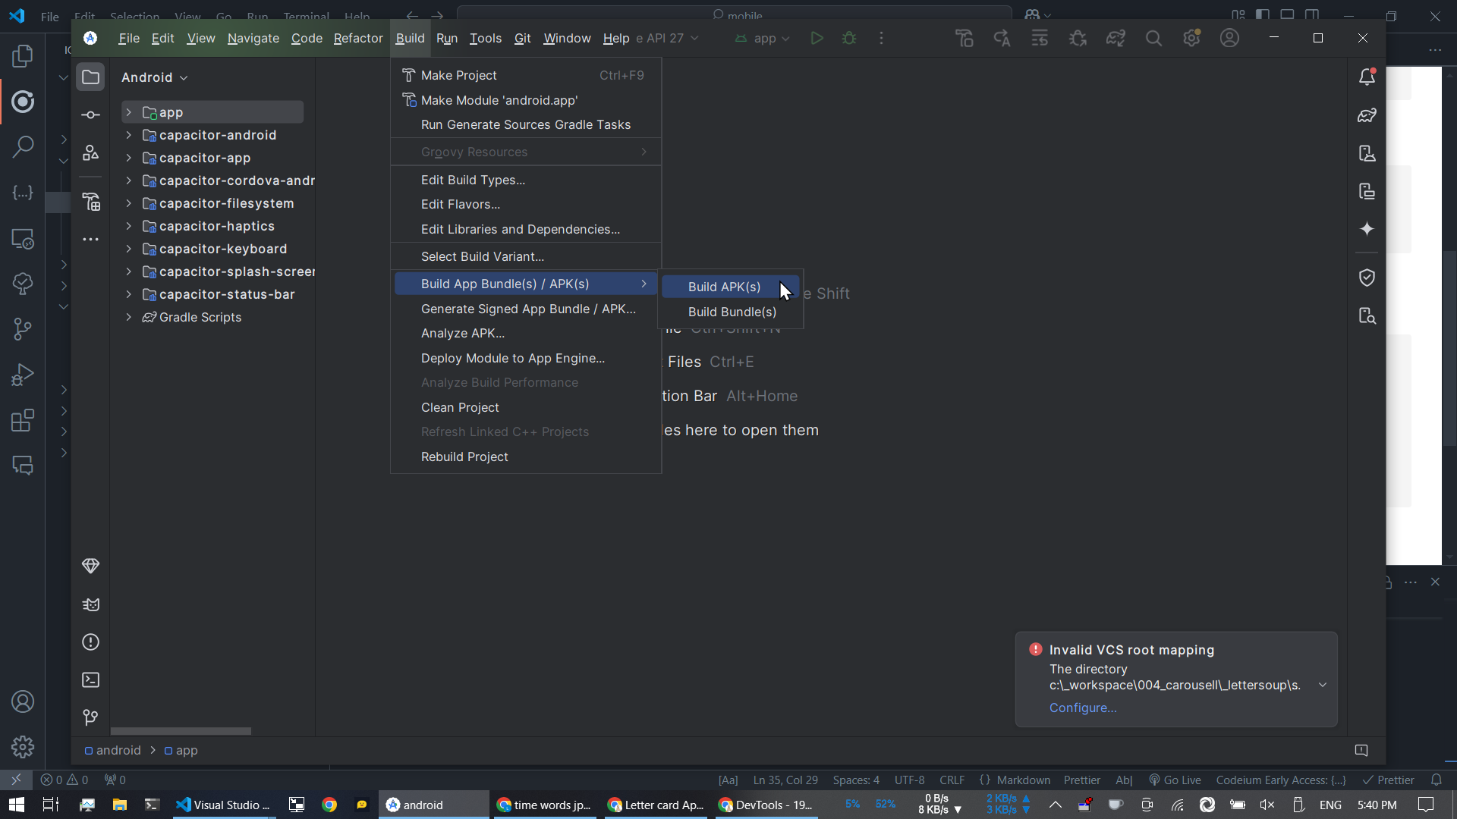This screenshot has height=819, width=1457.
Task: Open the Problems tool window icon
Action: click(90, 642)
